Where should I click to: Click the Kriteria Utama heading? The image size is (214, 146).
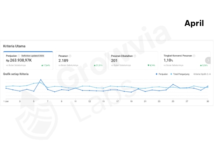(14, 46)
